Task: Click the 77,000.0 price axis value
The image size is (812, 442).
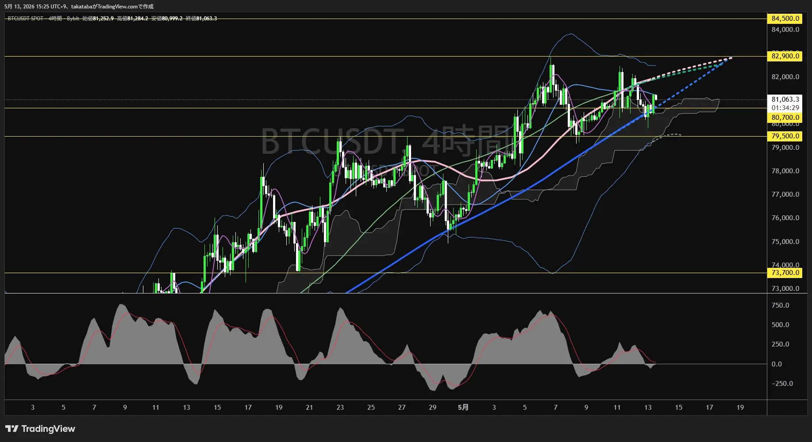Action: click(785, 194)
